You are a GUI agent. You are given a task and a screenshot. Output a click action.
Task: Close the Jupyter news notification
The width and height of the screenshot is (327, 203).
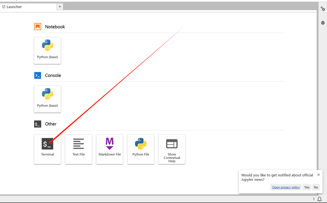(x=318, y=175)
